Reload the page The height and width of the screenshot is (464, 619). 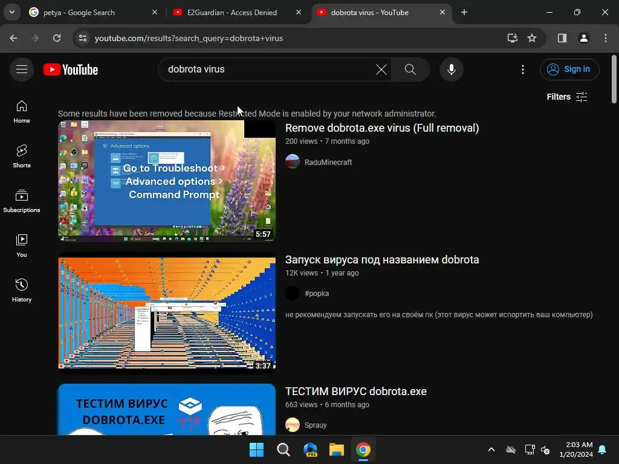(x=57, y=38)
